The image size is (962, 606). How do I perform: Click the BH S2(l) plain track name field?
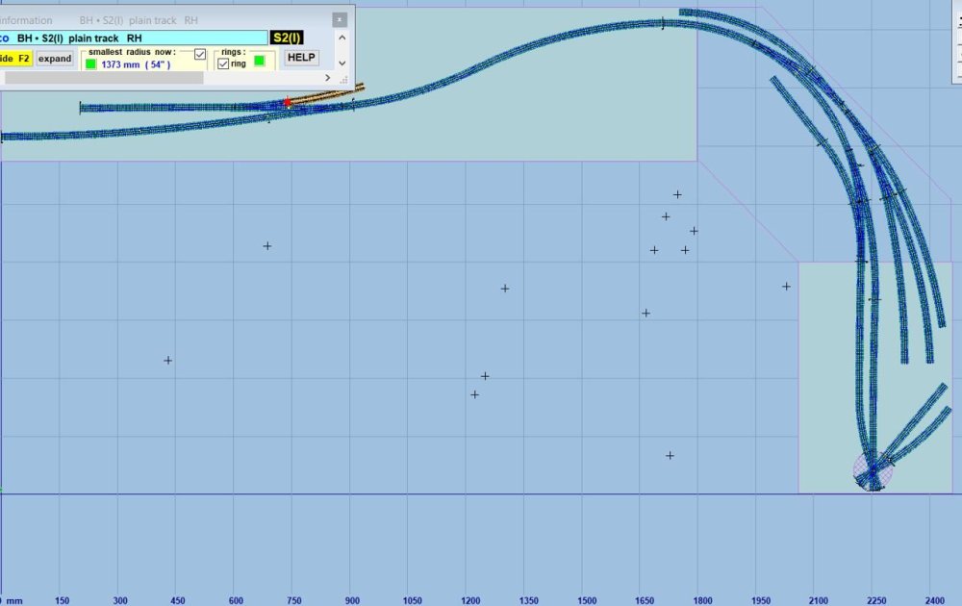[x=135, y=38]
